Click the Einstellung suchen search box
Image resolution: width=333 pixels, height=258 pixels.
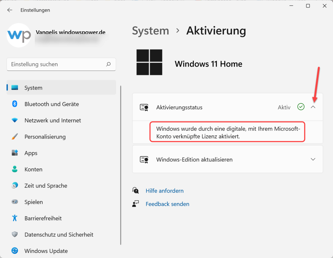point(61,64)
